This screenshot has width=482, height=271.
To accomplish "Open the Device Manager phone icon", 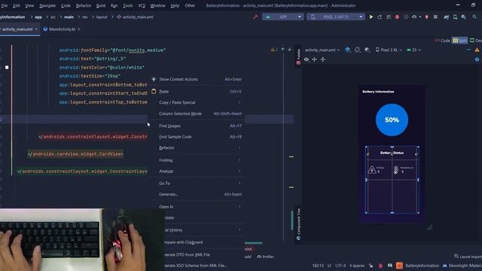I will click(455, 17).
